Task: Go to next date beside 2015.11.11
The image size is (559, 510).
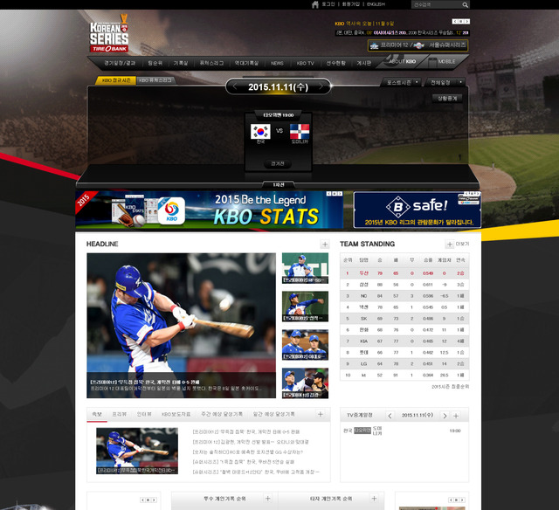Action: pos(321,86)
